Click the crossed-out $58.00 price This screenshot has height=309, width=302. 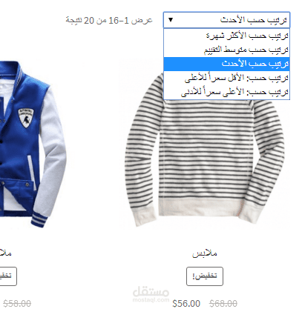click(x=17, y=304)
